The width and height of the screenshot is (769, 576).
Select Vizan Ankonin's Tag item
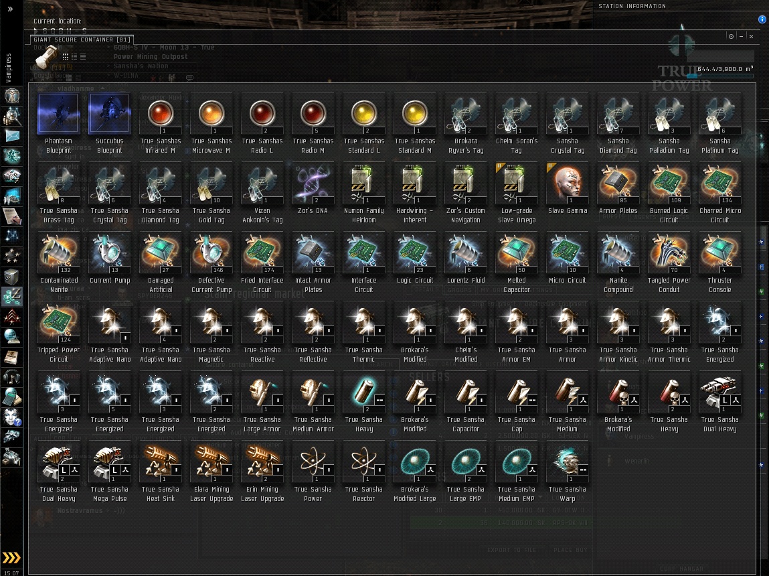[262, 194]
